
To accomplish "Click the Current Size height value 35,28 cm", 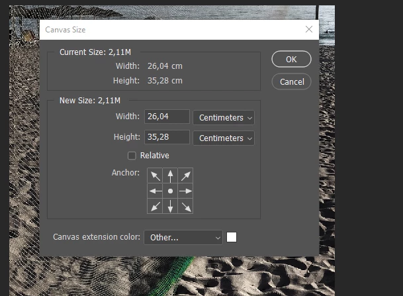I will tap(165, 81).
